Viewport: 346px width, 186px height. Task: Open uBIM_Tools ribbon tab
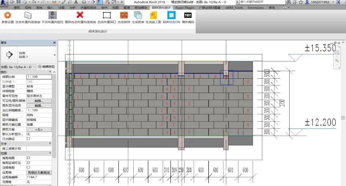[234, 8]
